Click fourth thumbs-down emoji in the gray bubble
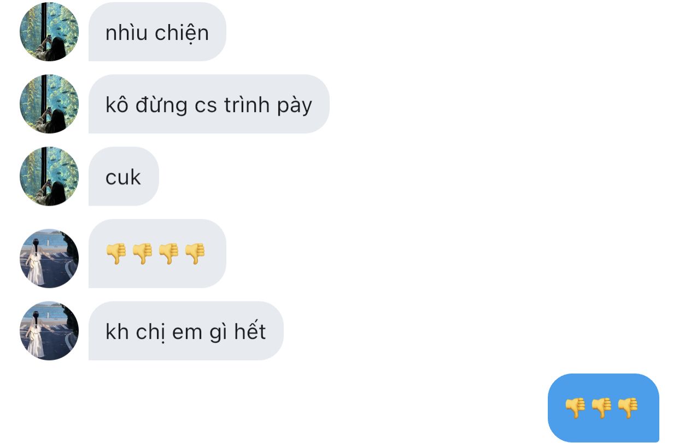The height and width of the screenshot is (443, 679). coord(195,254)
